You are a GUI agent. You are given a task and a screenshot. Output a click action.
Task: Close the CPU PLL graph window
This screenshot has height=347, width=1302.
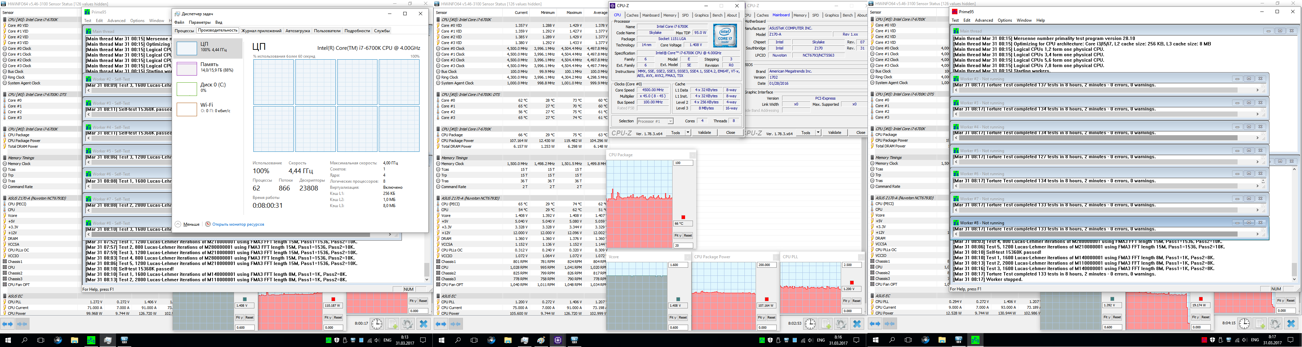tap(861, 257)
